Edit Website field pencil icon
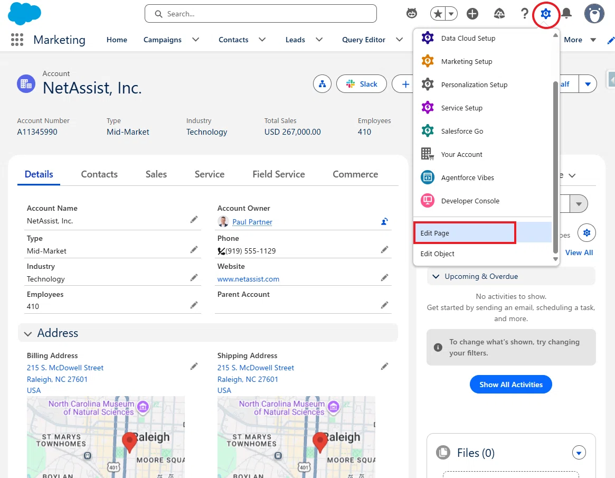Screen dimensions: 615x478 384,278
